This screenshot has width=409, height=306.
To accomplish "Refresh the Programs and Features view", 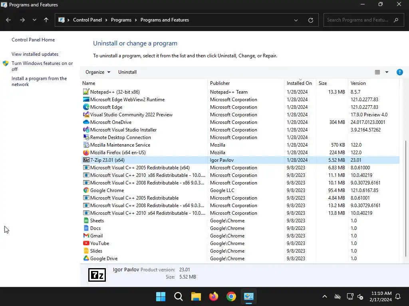I will [x=310, y=20].
